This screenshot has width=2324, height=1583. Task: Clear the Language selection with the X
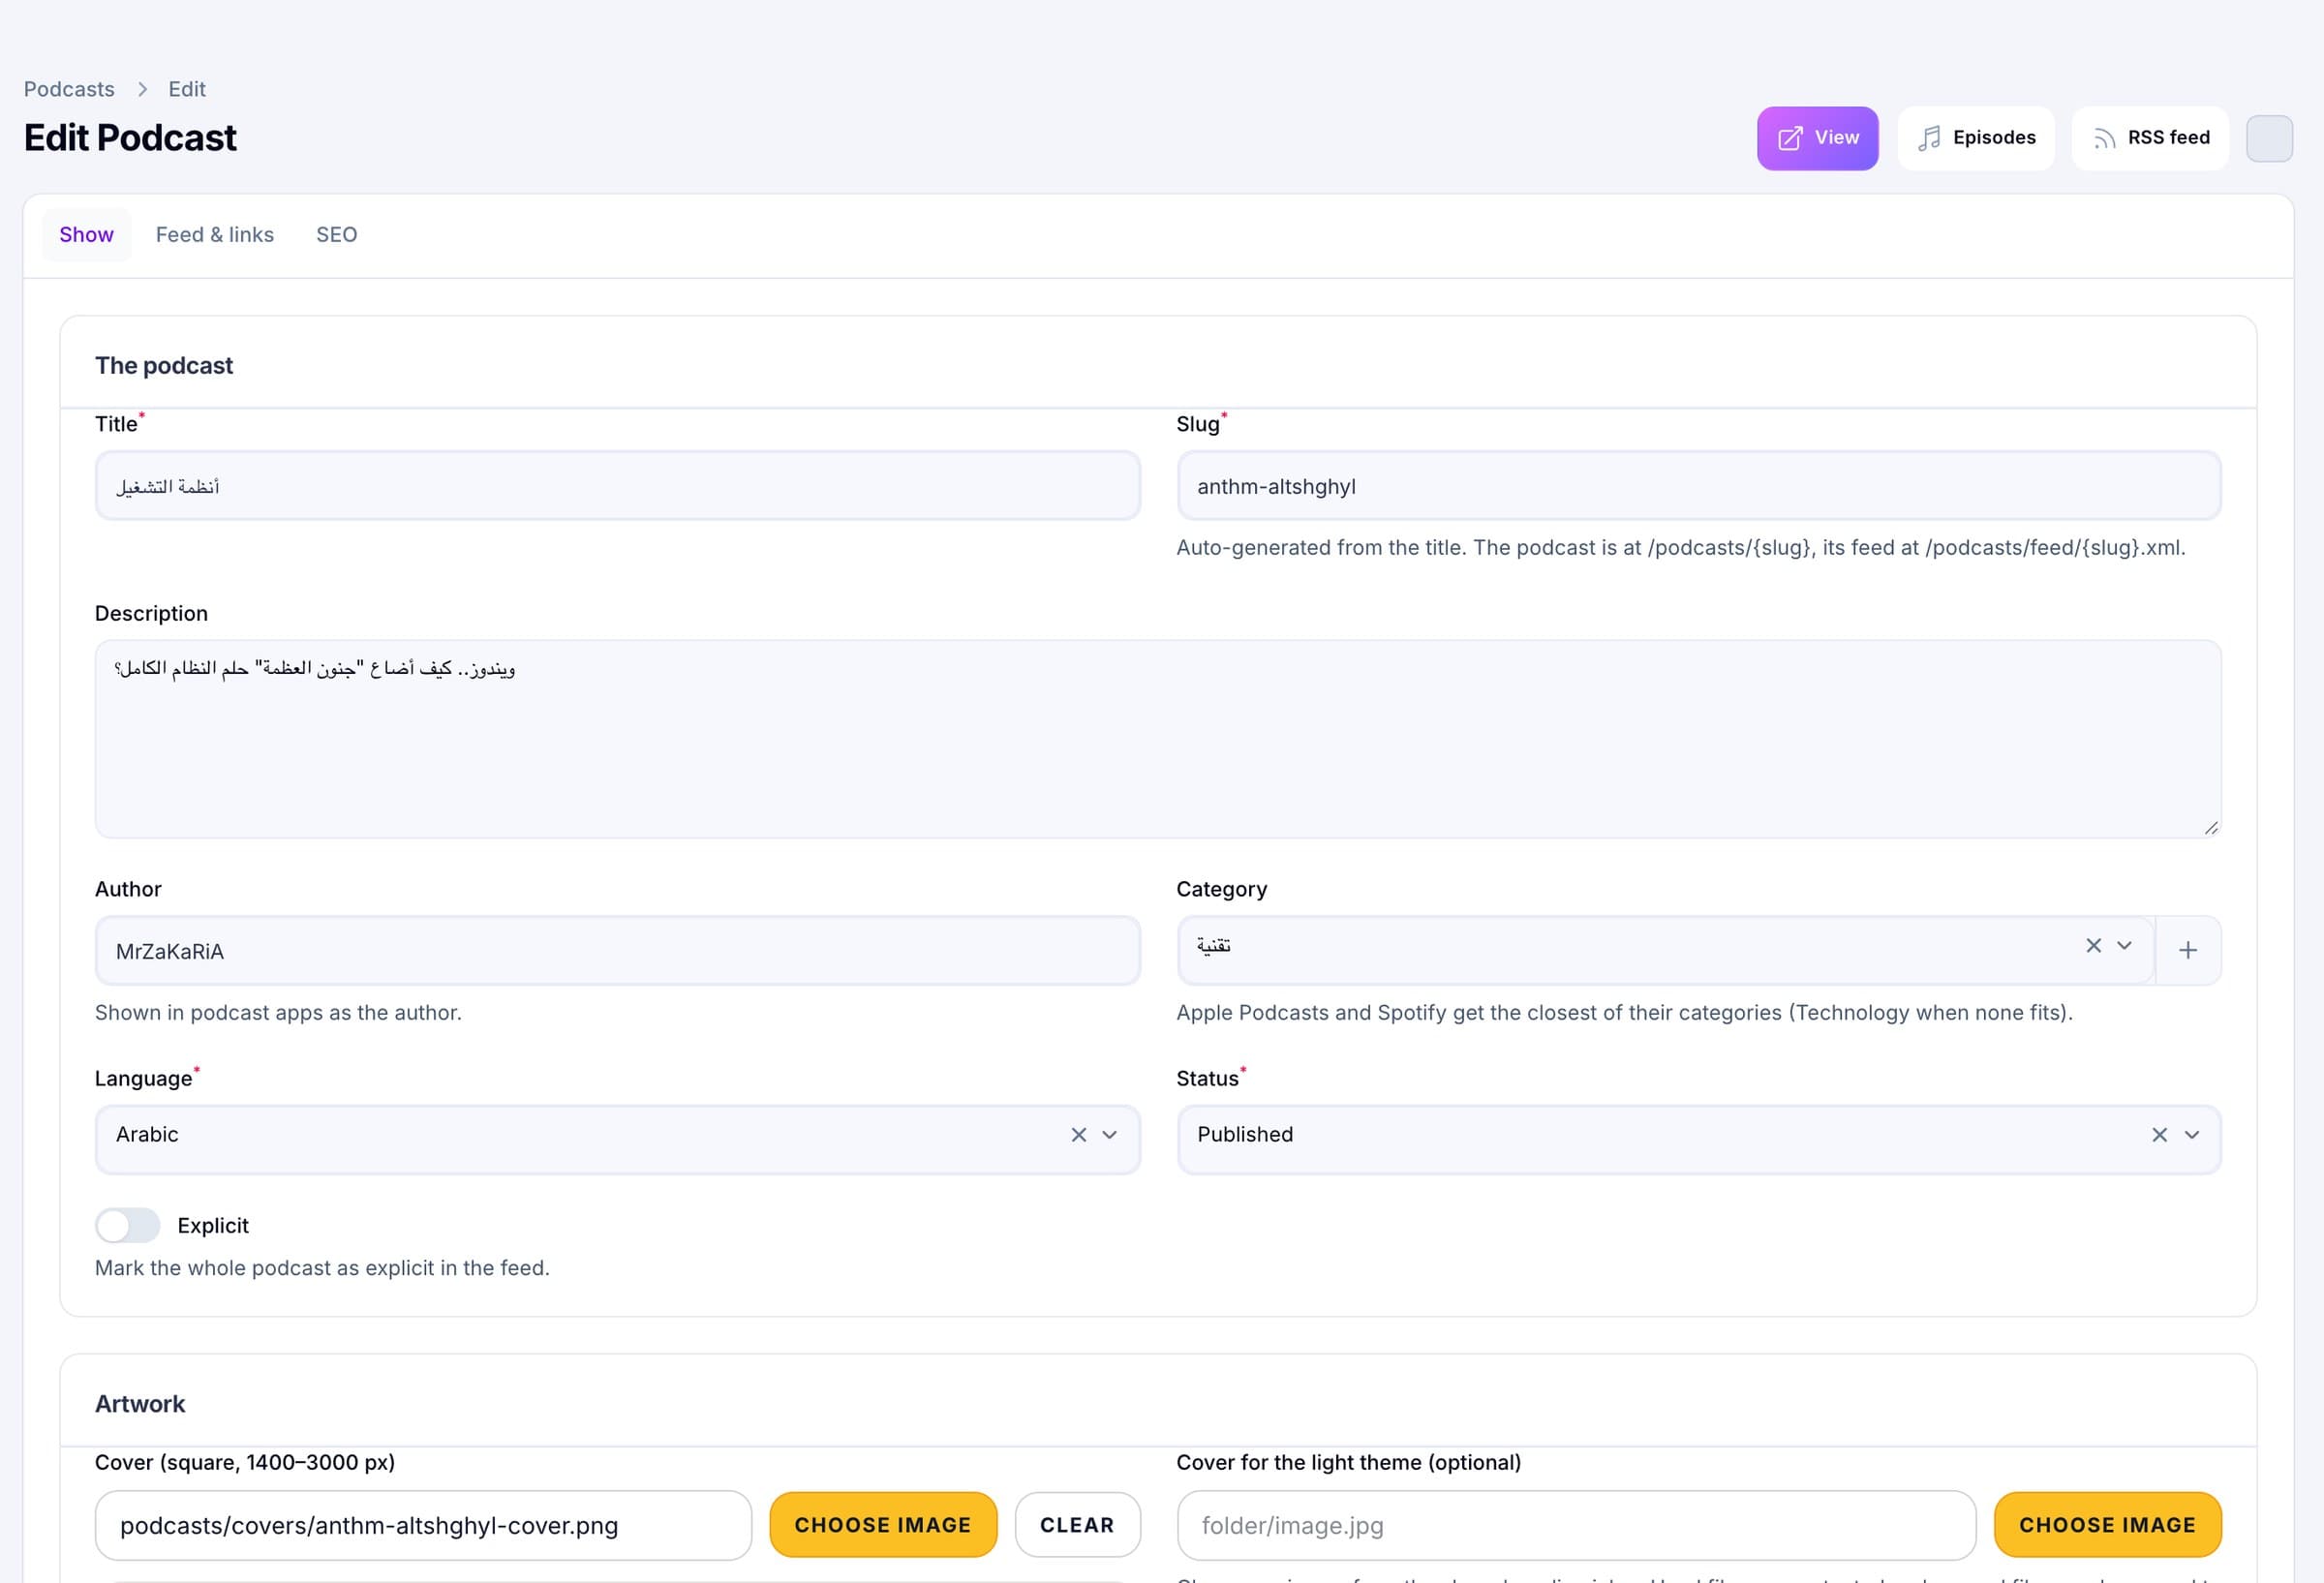click(1078, 1134)
